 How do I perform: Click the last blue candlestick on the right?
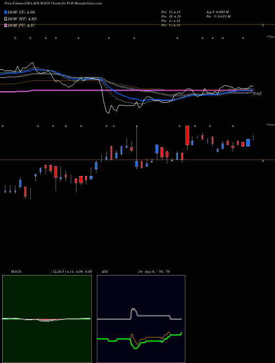[x=248, y=142]
